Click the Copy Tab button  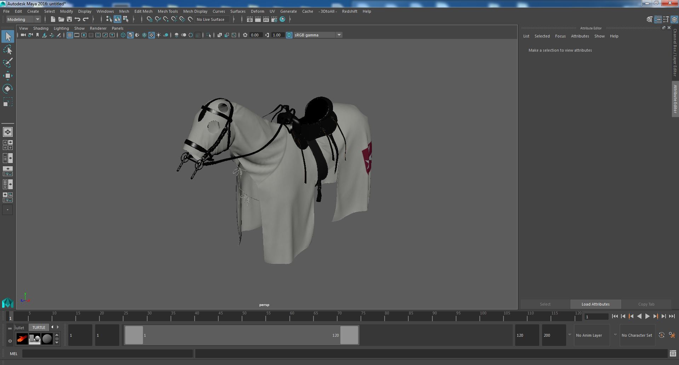646,304
